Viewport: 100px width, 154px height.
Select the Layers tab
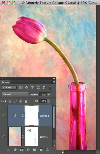tap(5, 82)
